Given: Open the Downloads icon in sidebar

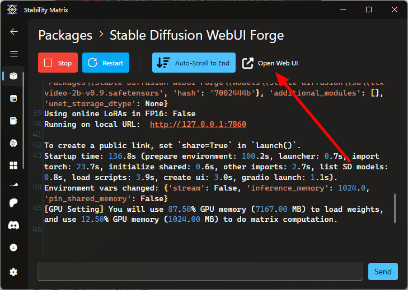Looking at the screenshot, I should pos(13,248).
